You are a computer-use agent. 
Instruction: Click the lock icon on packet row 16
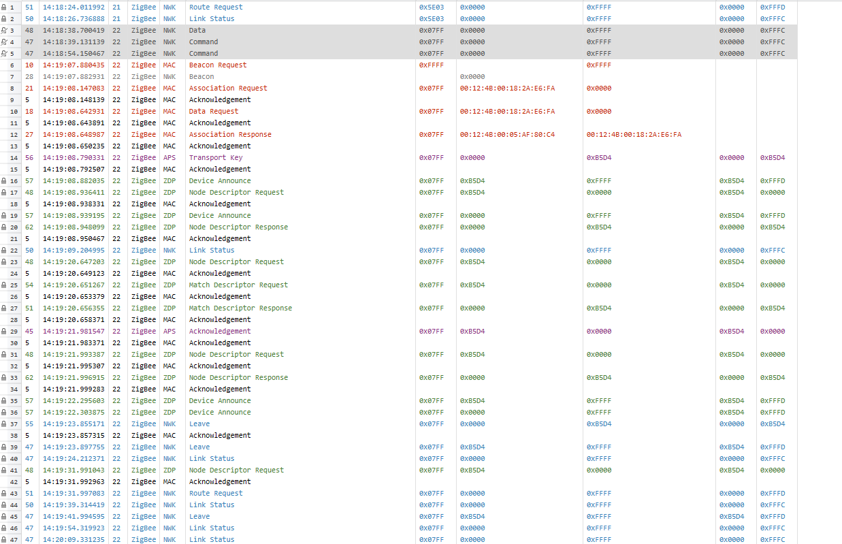[4, 180]
